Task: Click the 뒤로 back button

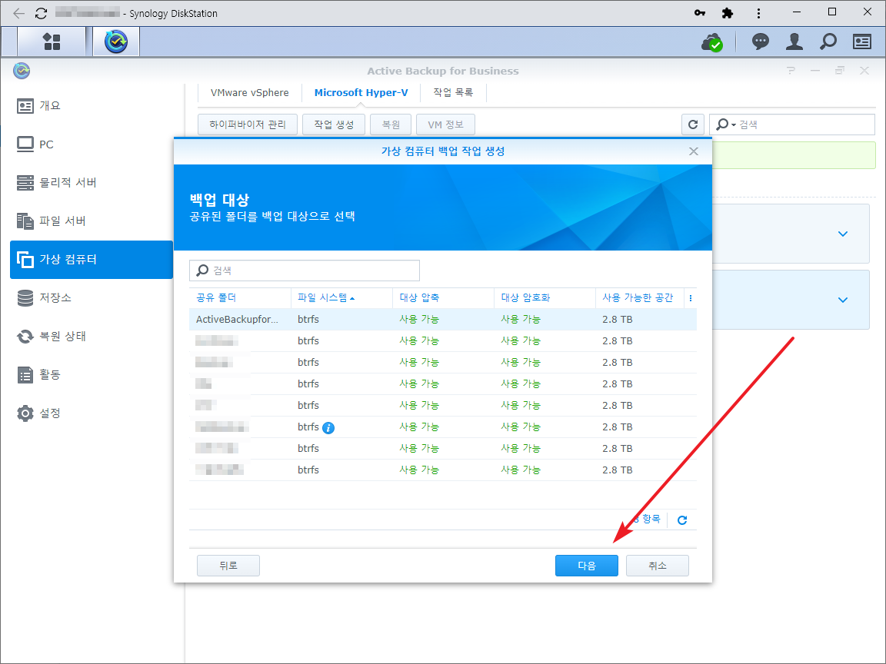Action: (228, 565)
